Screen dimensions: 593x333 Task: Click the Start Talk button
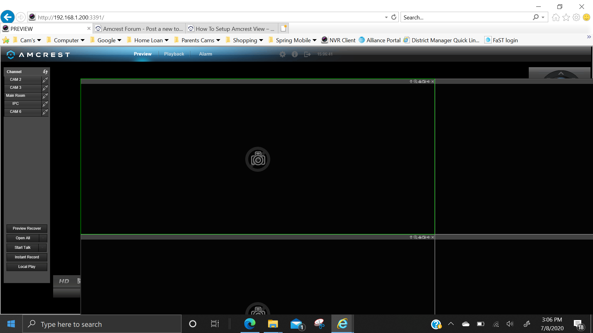tap(23, 248)
